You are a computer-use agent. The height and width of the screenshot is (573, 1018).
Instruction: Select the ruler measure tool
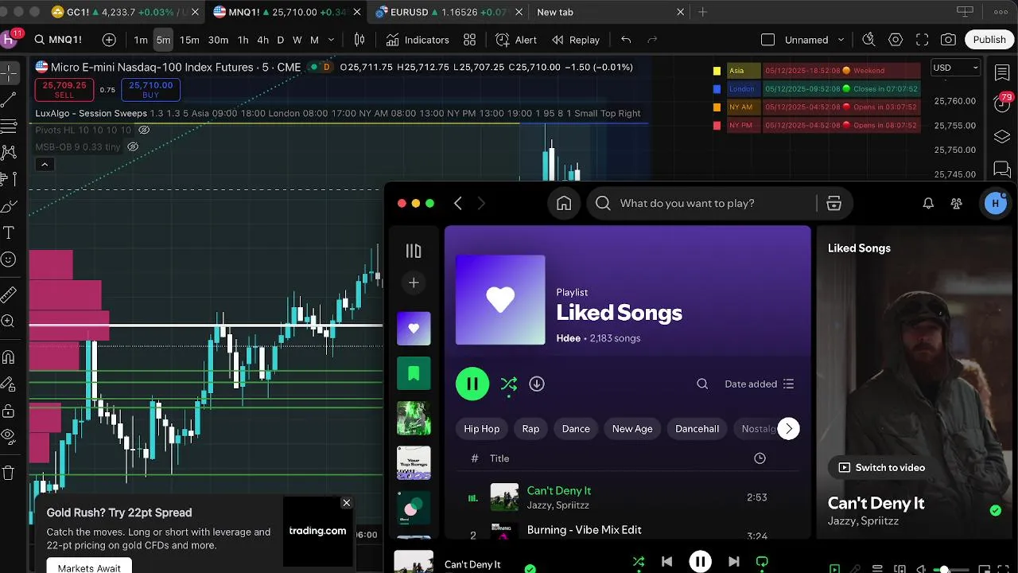[x=9, y=295]
